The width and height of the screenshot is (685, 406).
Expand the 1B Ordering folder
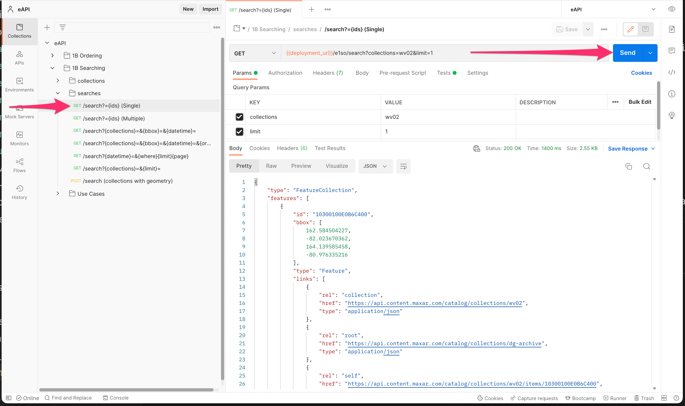(x=52, y=55)
